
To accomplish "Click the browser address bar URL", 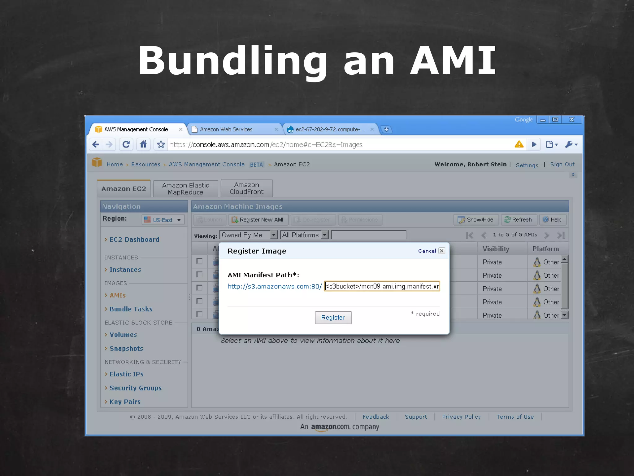I will [266, 145].
